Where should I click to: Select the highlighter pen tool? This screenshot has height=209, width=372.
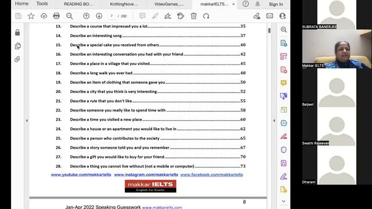point(155,16)
